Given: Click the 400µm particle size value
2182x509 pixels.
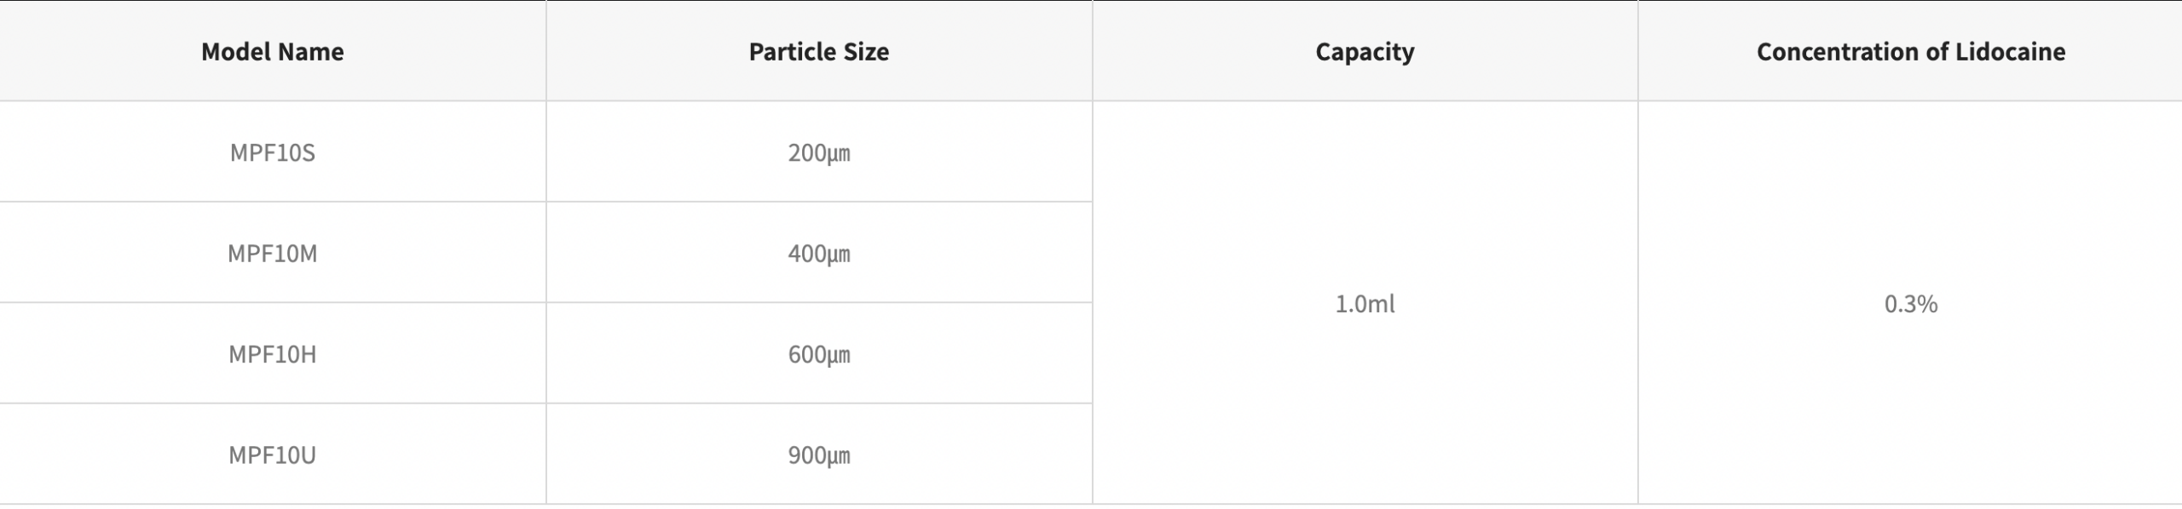Looking at the screenshot, I should [x=818, y=254].
